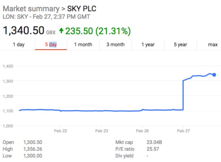
Task: Click the Feb 23 date marker
Action: tap(102, 131)
